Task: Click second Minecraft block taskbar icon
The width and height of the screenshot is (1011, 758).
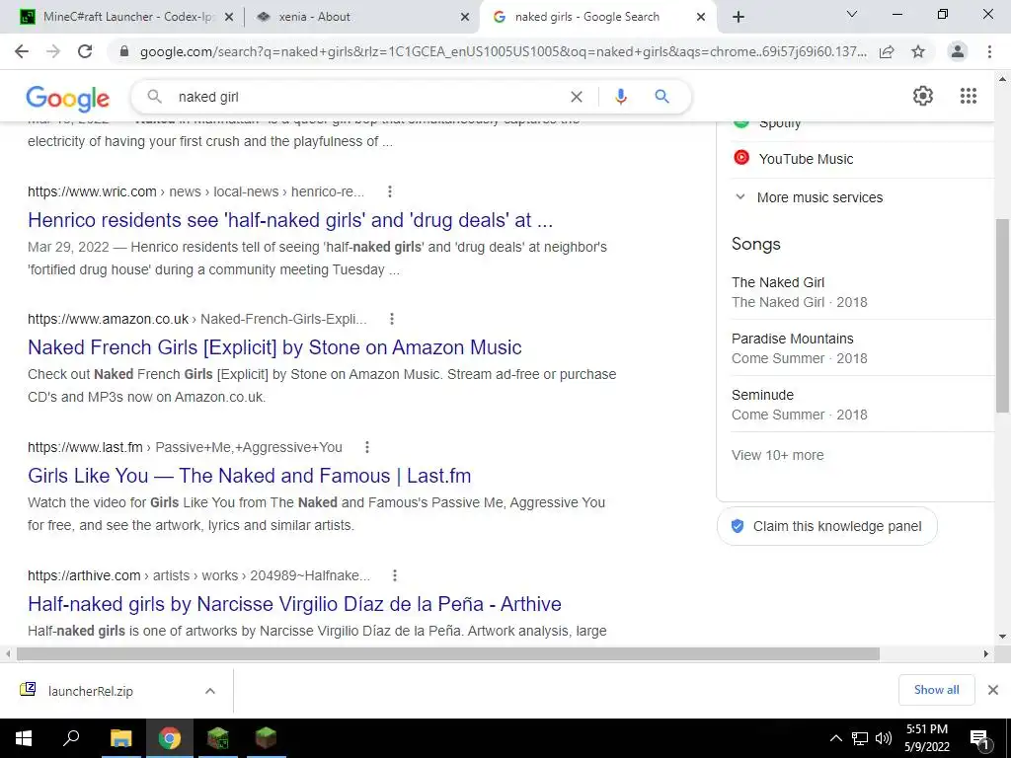Action: [x=266, y=738]
